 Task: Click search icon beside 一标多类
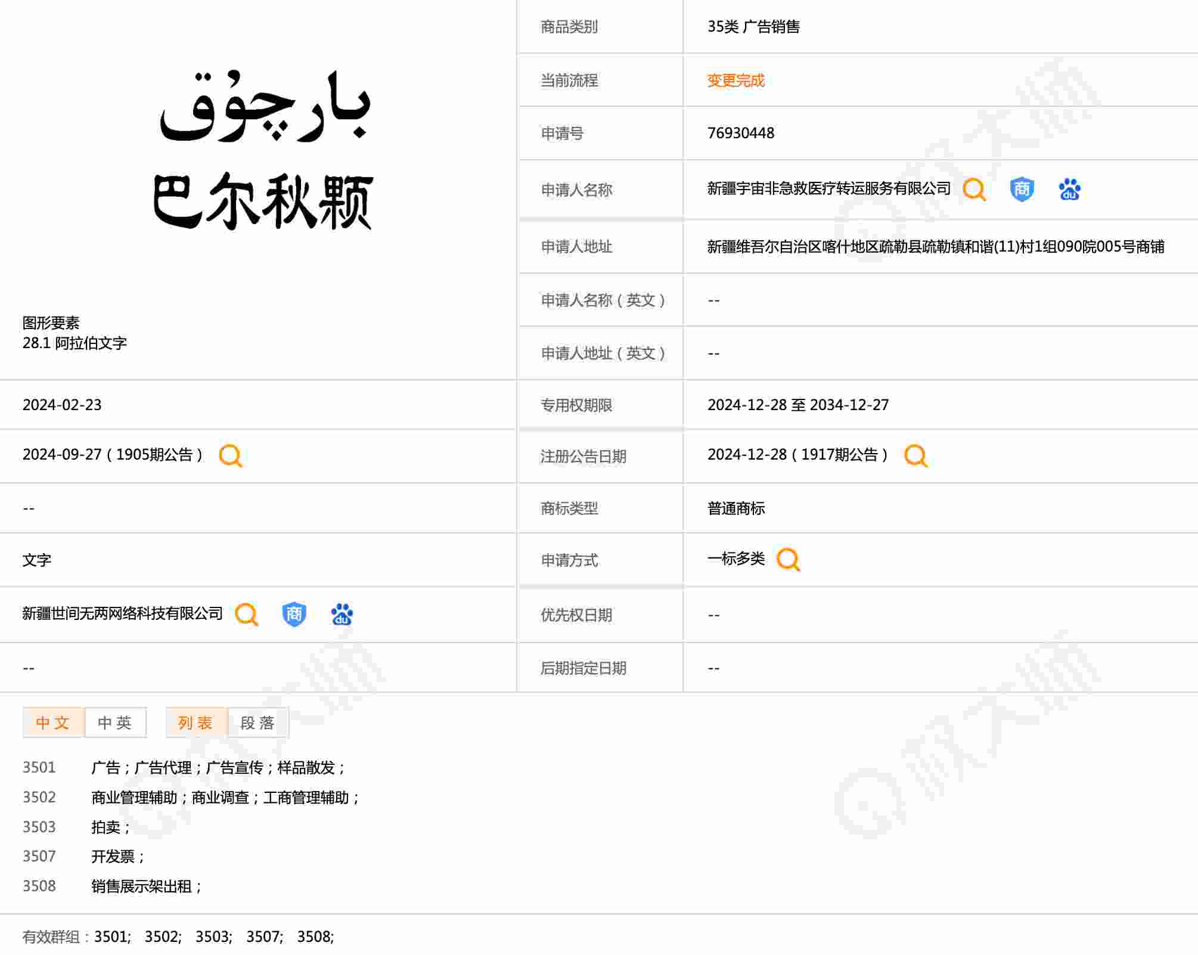point(788,559)
